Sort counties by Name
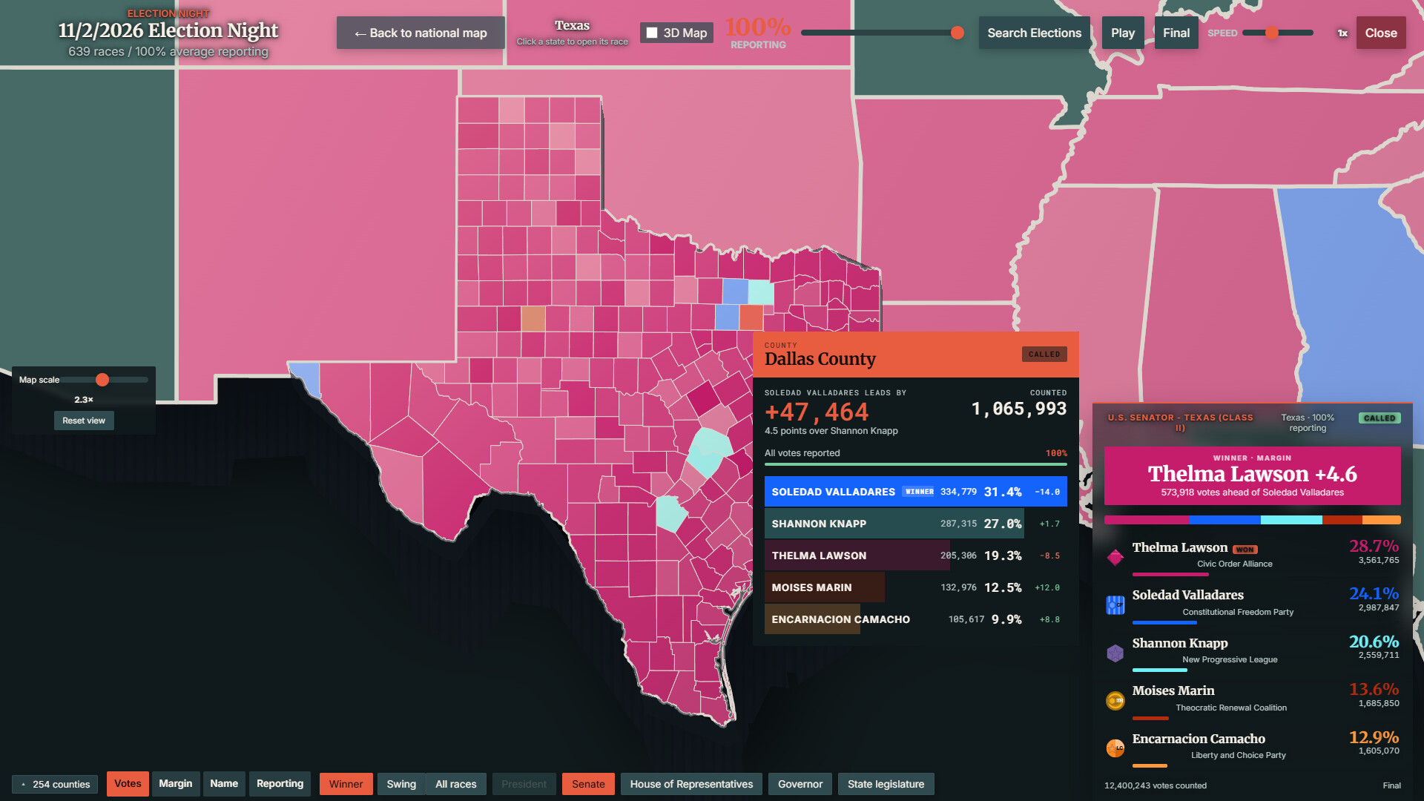1424x801 pixels. (224, 784)
